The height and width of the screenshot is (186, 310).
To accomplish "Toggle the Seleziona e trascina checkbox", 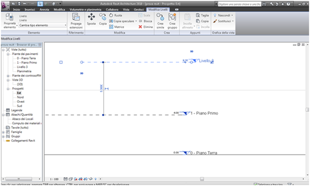I will click(x=255, y=185).
